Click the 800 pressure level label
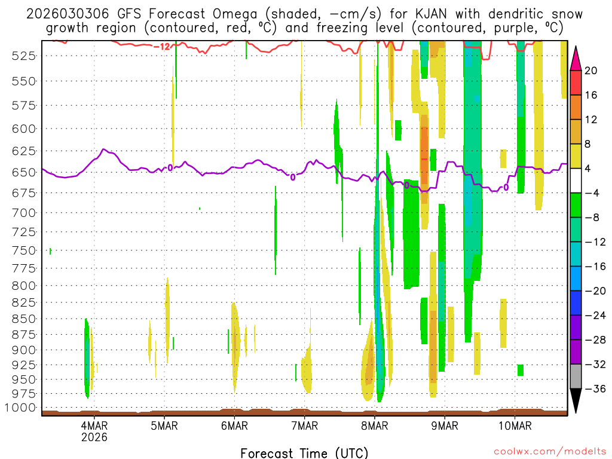The width and height of the screenshot is (612, 459). point(23,286)
